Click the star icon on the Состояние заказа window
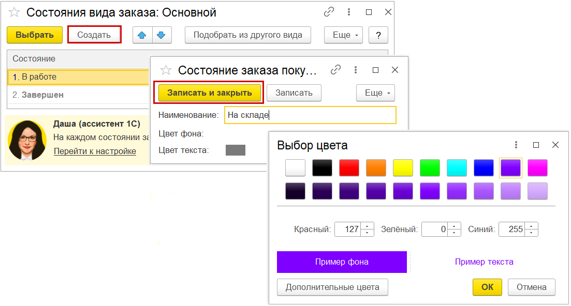This screenshot has height=306, width=571. click(165, 69)
